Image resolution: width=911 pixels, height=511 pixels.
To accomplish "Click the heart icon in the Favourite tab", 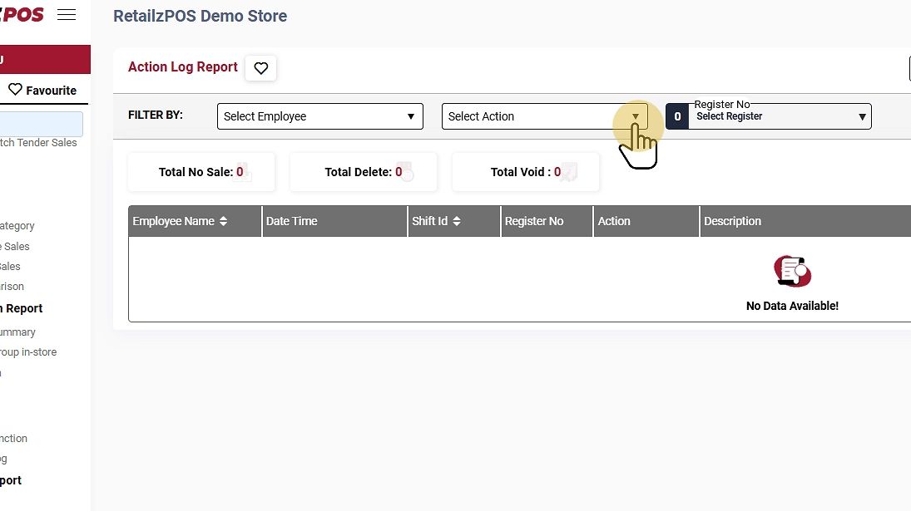I will (x=15, y=90).
